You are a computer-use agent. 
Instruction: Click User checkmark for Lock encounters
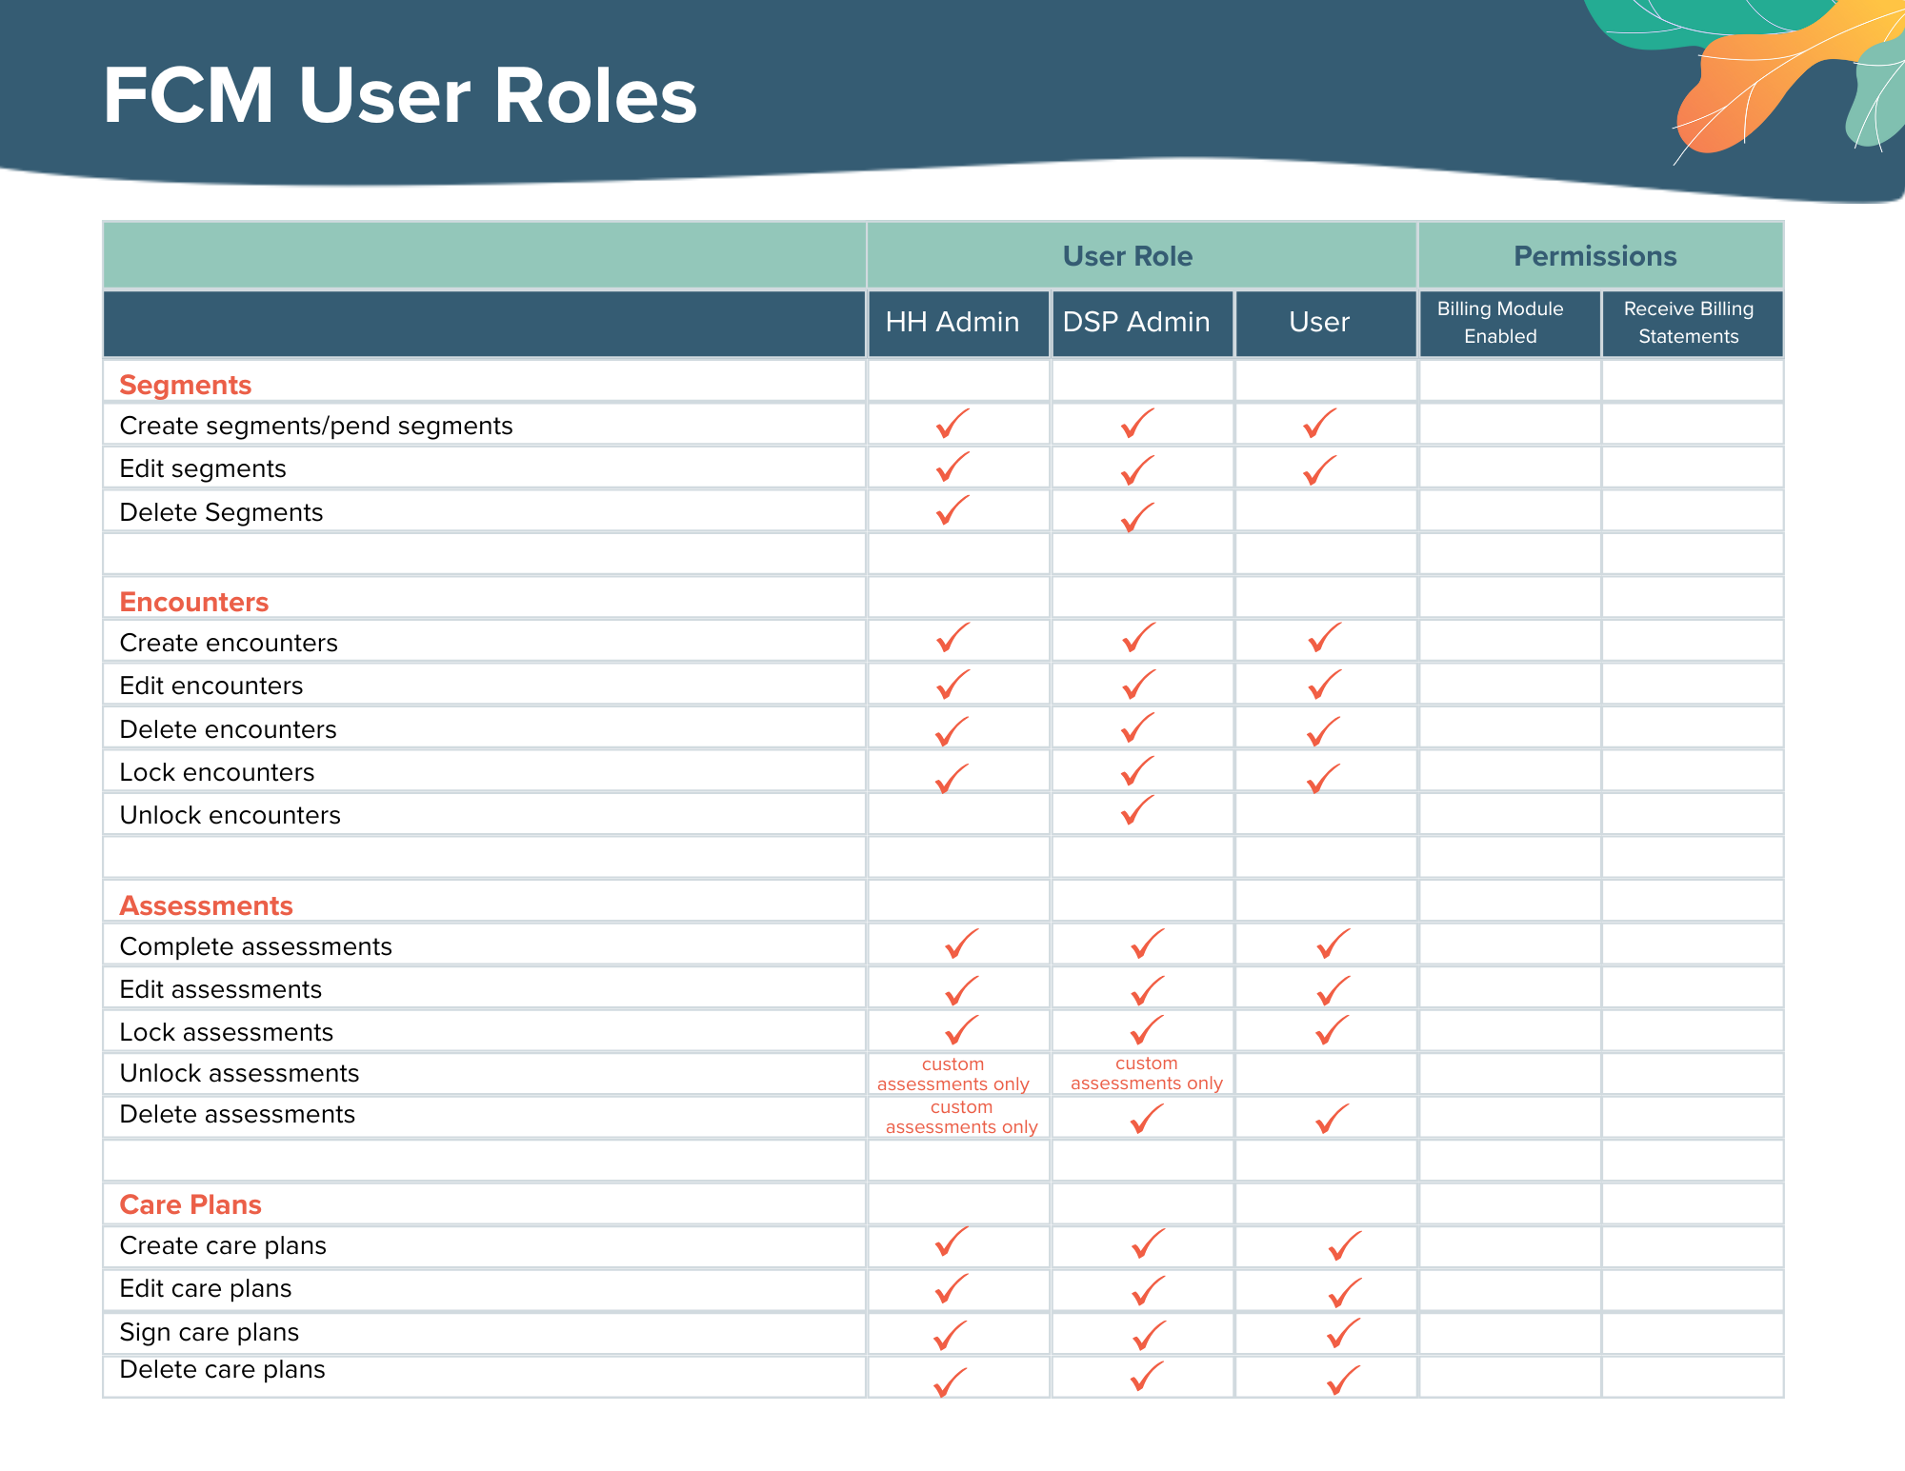(1324, 778)
